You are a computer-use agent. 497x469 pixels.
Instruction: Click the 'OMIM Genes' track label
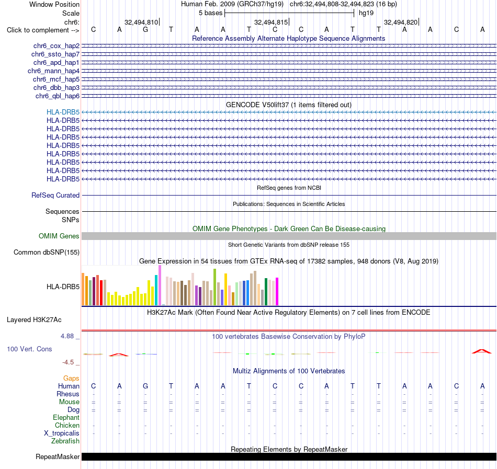[59, 236]
